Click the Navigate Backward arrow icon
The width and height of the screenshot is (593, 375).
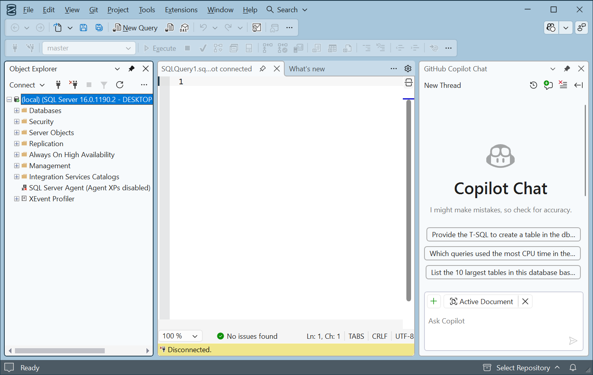coord(15,28)
